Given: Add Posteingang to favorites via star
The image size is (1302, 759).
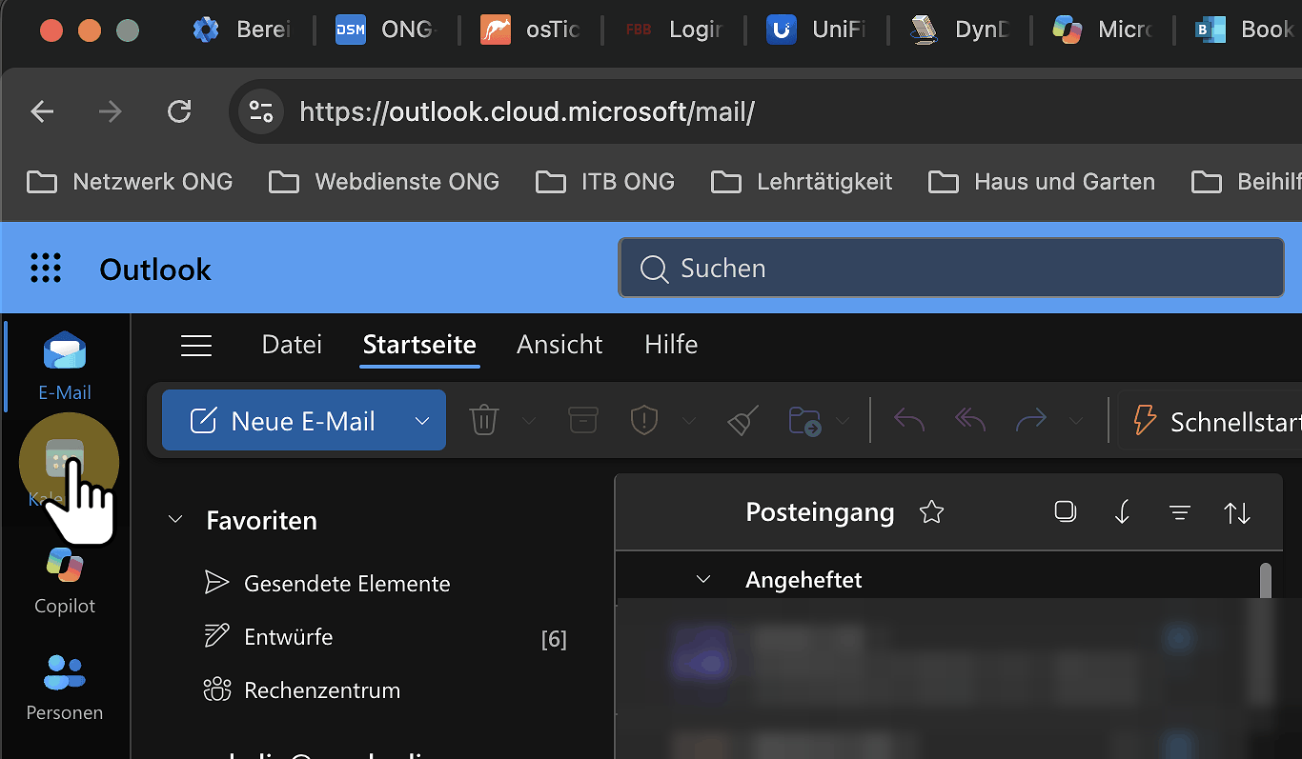Looking at the screenshot, I should (x=931, y=512).
